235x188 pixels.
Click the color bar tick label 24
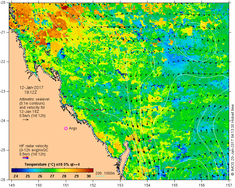[x=16, y=176]
